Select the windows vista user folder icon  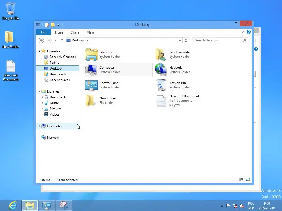[161, 54]
